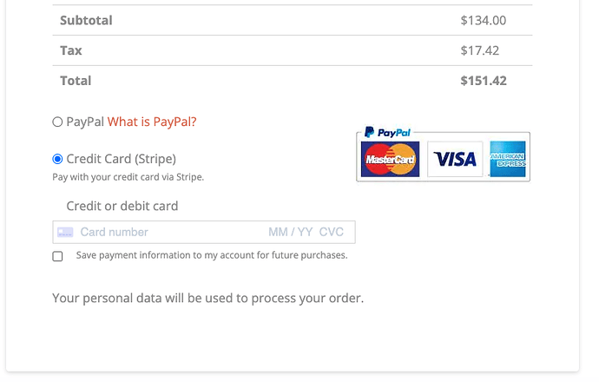Viewport: 599px width, 382px height.
Task: Click the Tax amount $17.42
Action: (480, 50)
